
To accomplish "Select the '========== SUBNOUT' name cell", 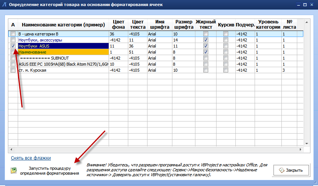I will click(63, 58).
